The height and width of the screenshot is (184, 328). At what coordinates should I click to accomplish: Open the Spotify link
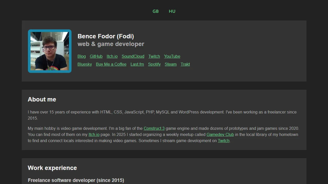click(154, 64)
